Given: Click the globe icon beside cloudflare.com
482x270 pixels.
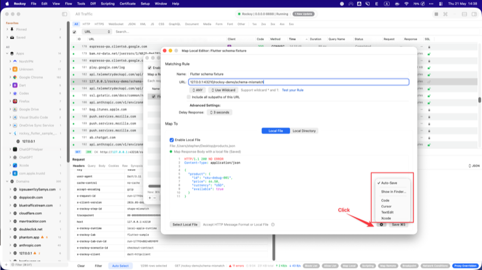Looking at the screenshot, I should coord(14,213).
